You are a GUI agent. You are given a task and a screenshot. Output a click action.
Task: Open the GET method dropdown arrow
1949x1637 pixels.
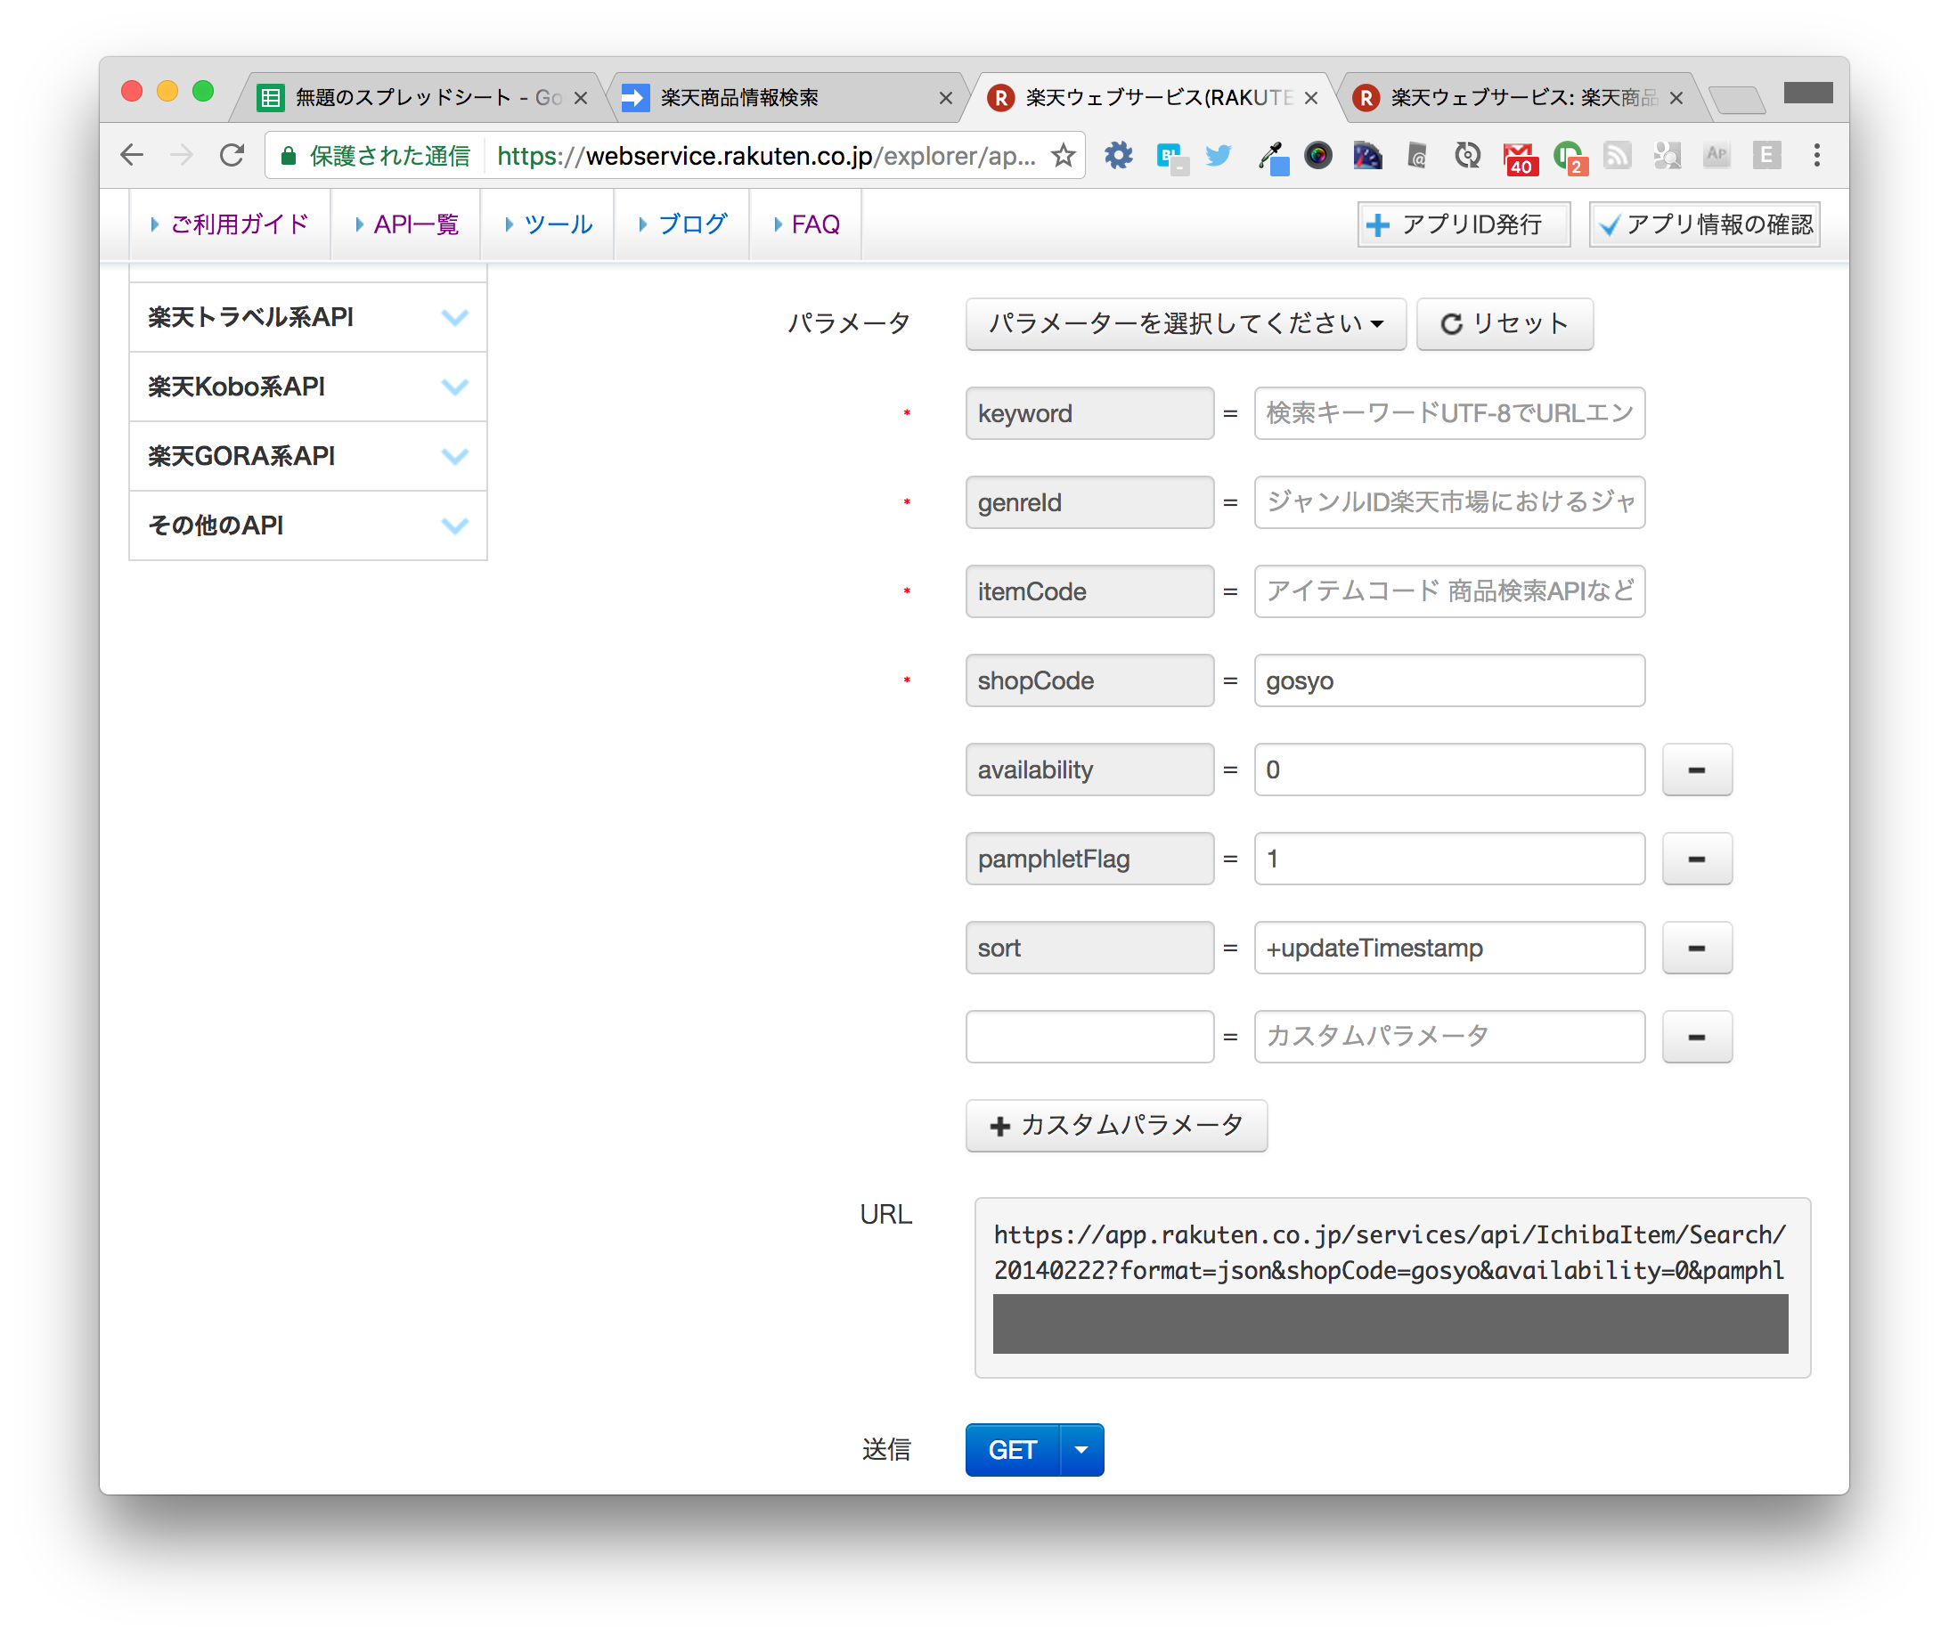tap(1081, 1450)
